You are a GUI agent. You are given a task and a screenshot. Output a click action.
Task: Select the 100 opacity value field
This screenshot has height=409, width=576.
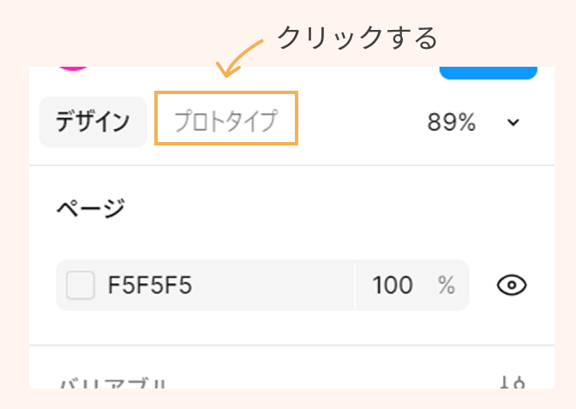coord(393,285)
